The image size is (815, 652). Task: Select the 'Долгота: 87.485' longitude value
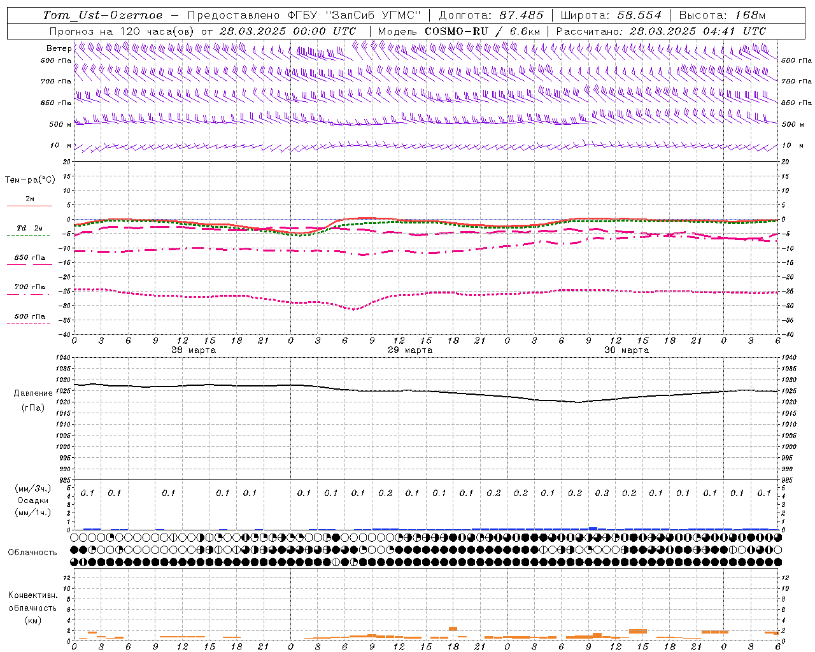pyautogui.click(x=492, y=15)
